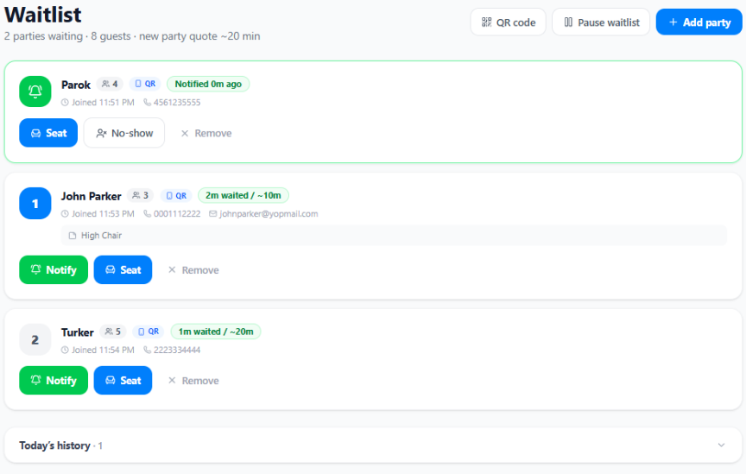Seat John Parker's party
This screenshot has width=746, height=474.
(x=123, y=270)
